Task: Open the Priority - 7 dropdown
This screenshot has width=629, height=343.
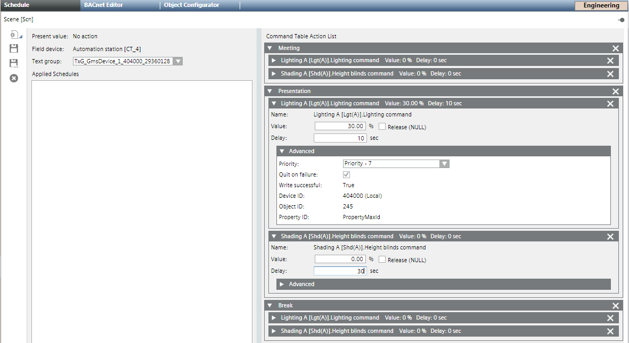Action: [x=444, y=164]
